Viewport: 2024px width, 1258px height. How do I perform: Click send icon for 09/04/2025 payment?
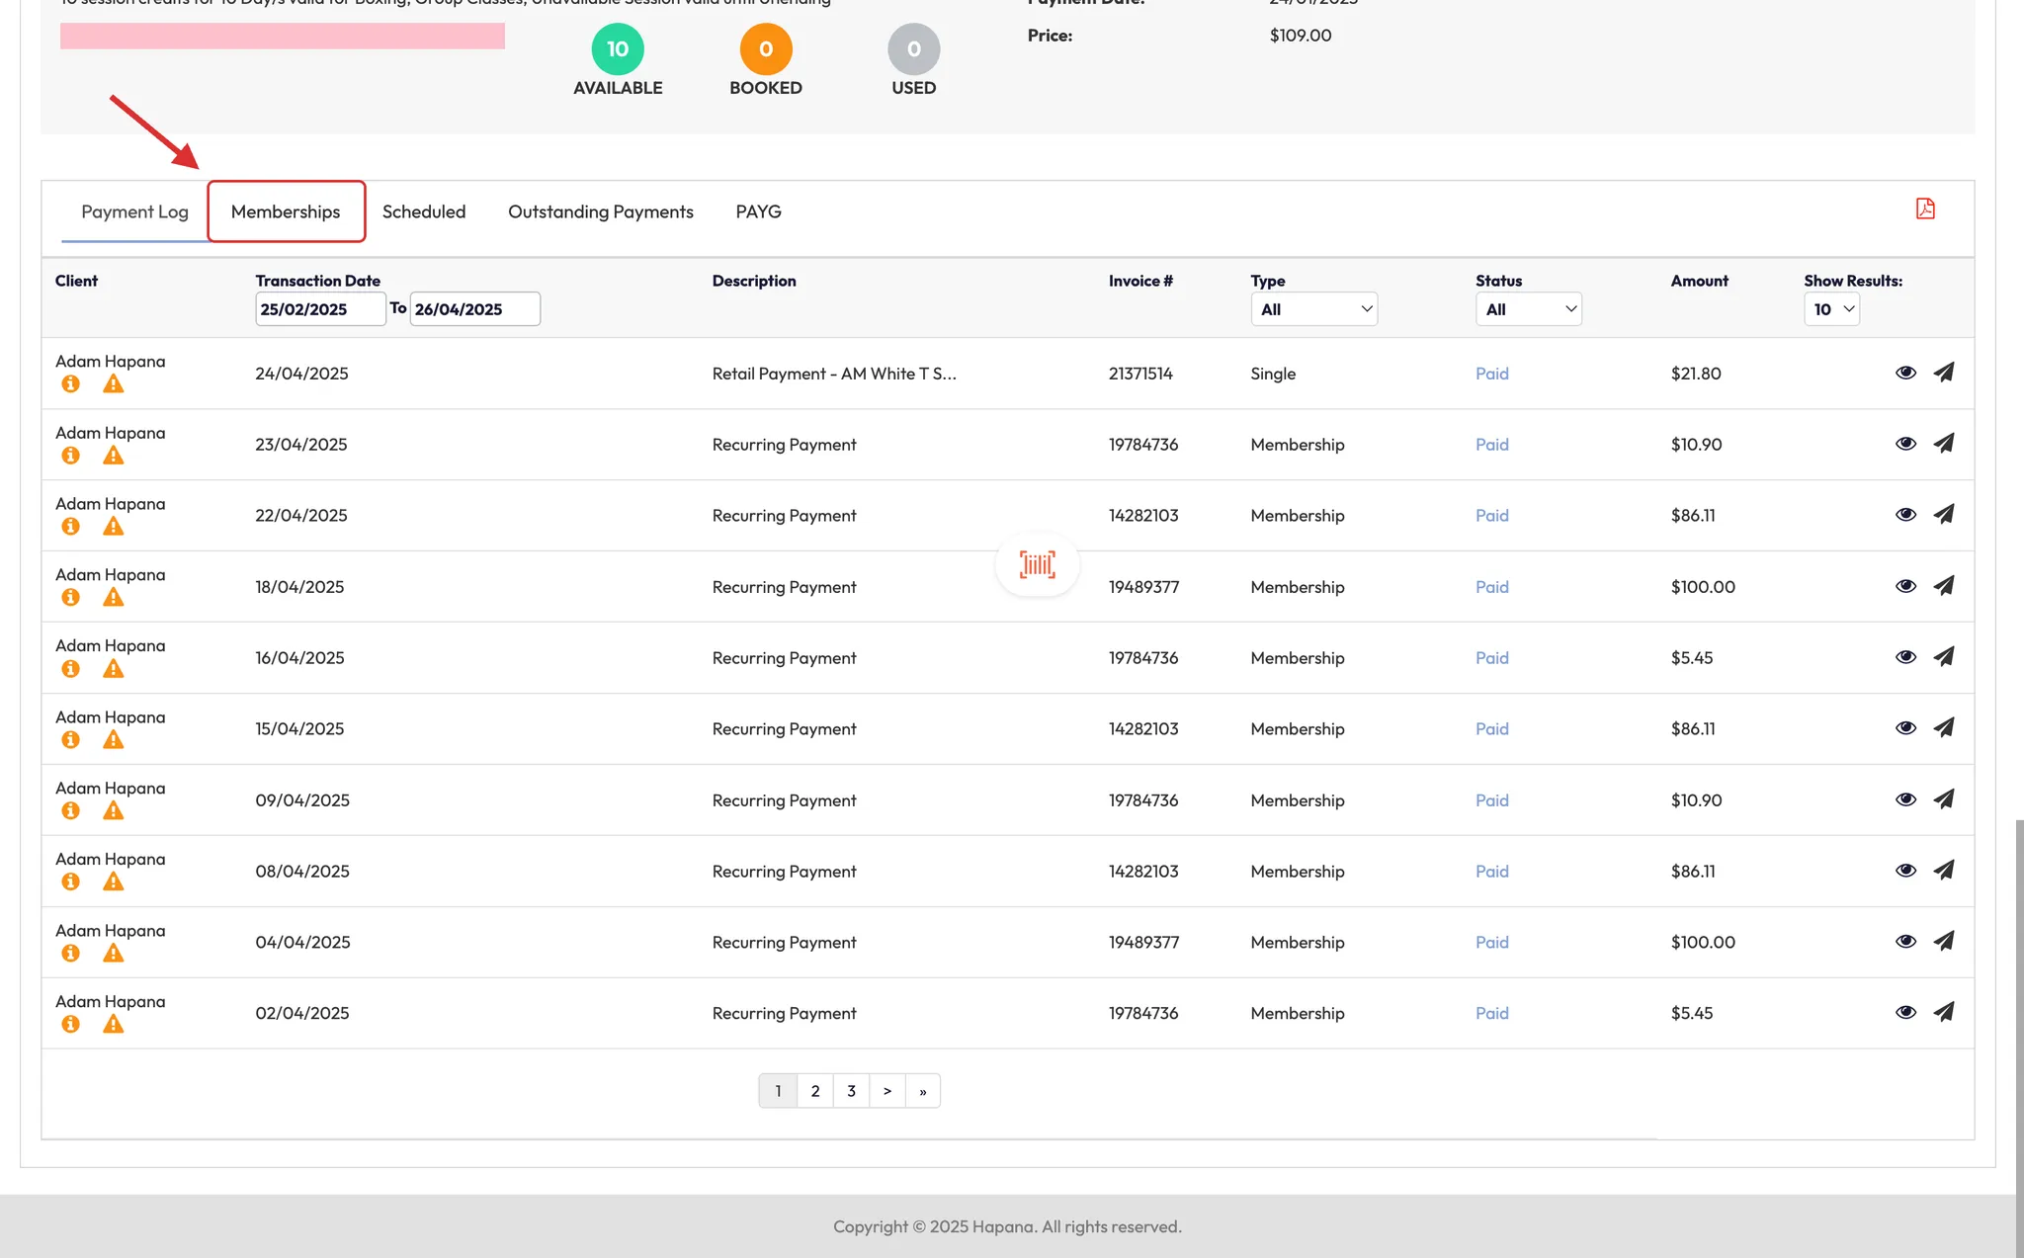tap(1943, 799)
